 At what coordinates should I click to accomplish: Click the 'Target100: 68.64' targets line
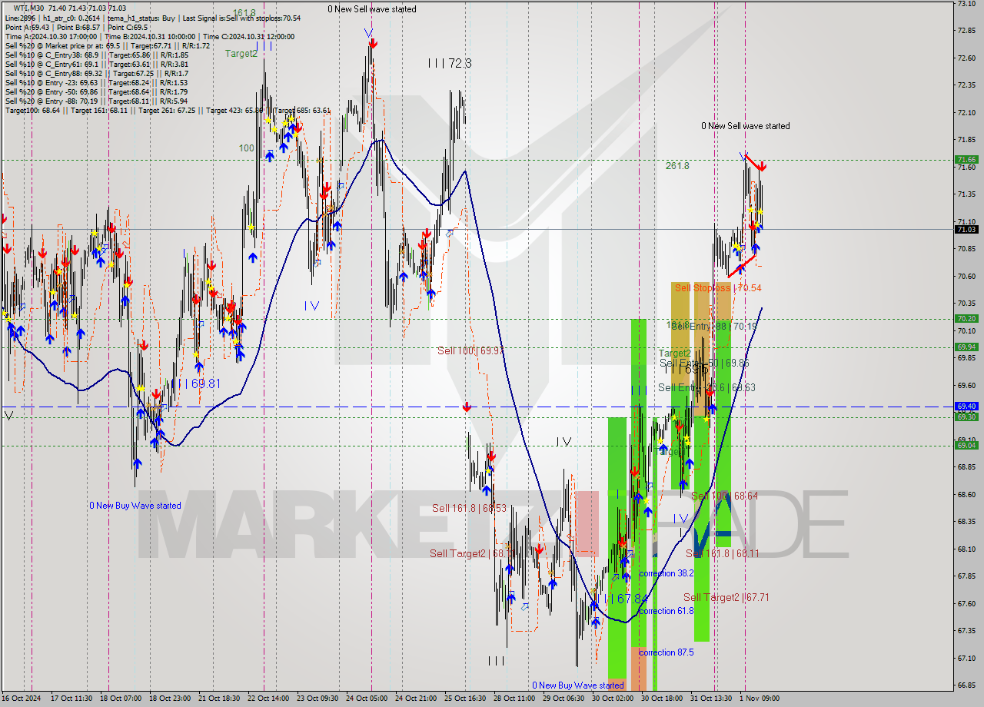point(168,110)
